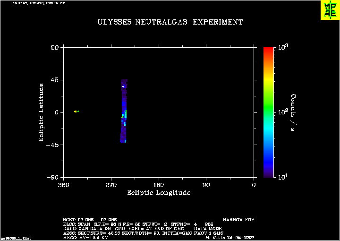Click the yellow data spot near longitude 340
Image resolution: width=340 pixels, height=241 pixels.
click(x=75, y=112)
